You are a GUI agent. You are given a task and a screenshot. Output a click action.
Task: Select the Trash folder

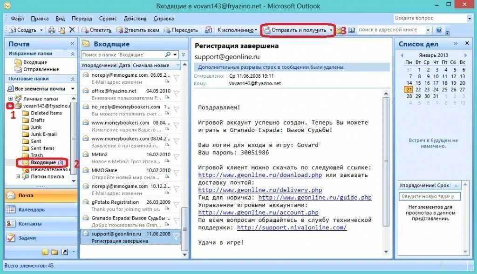tap(37, 155)
